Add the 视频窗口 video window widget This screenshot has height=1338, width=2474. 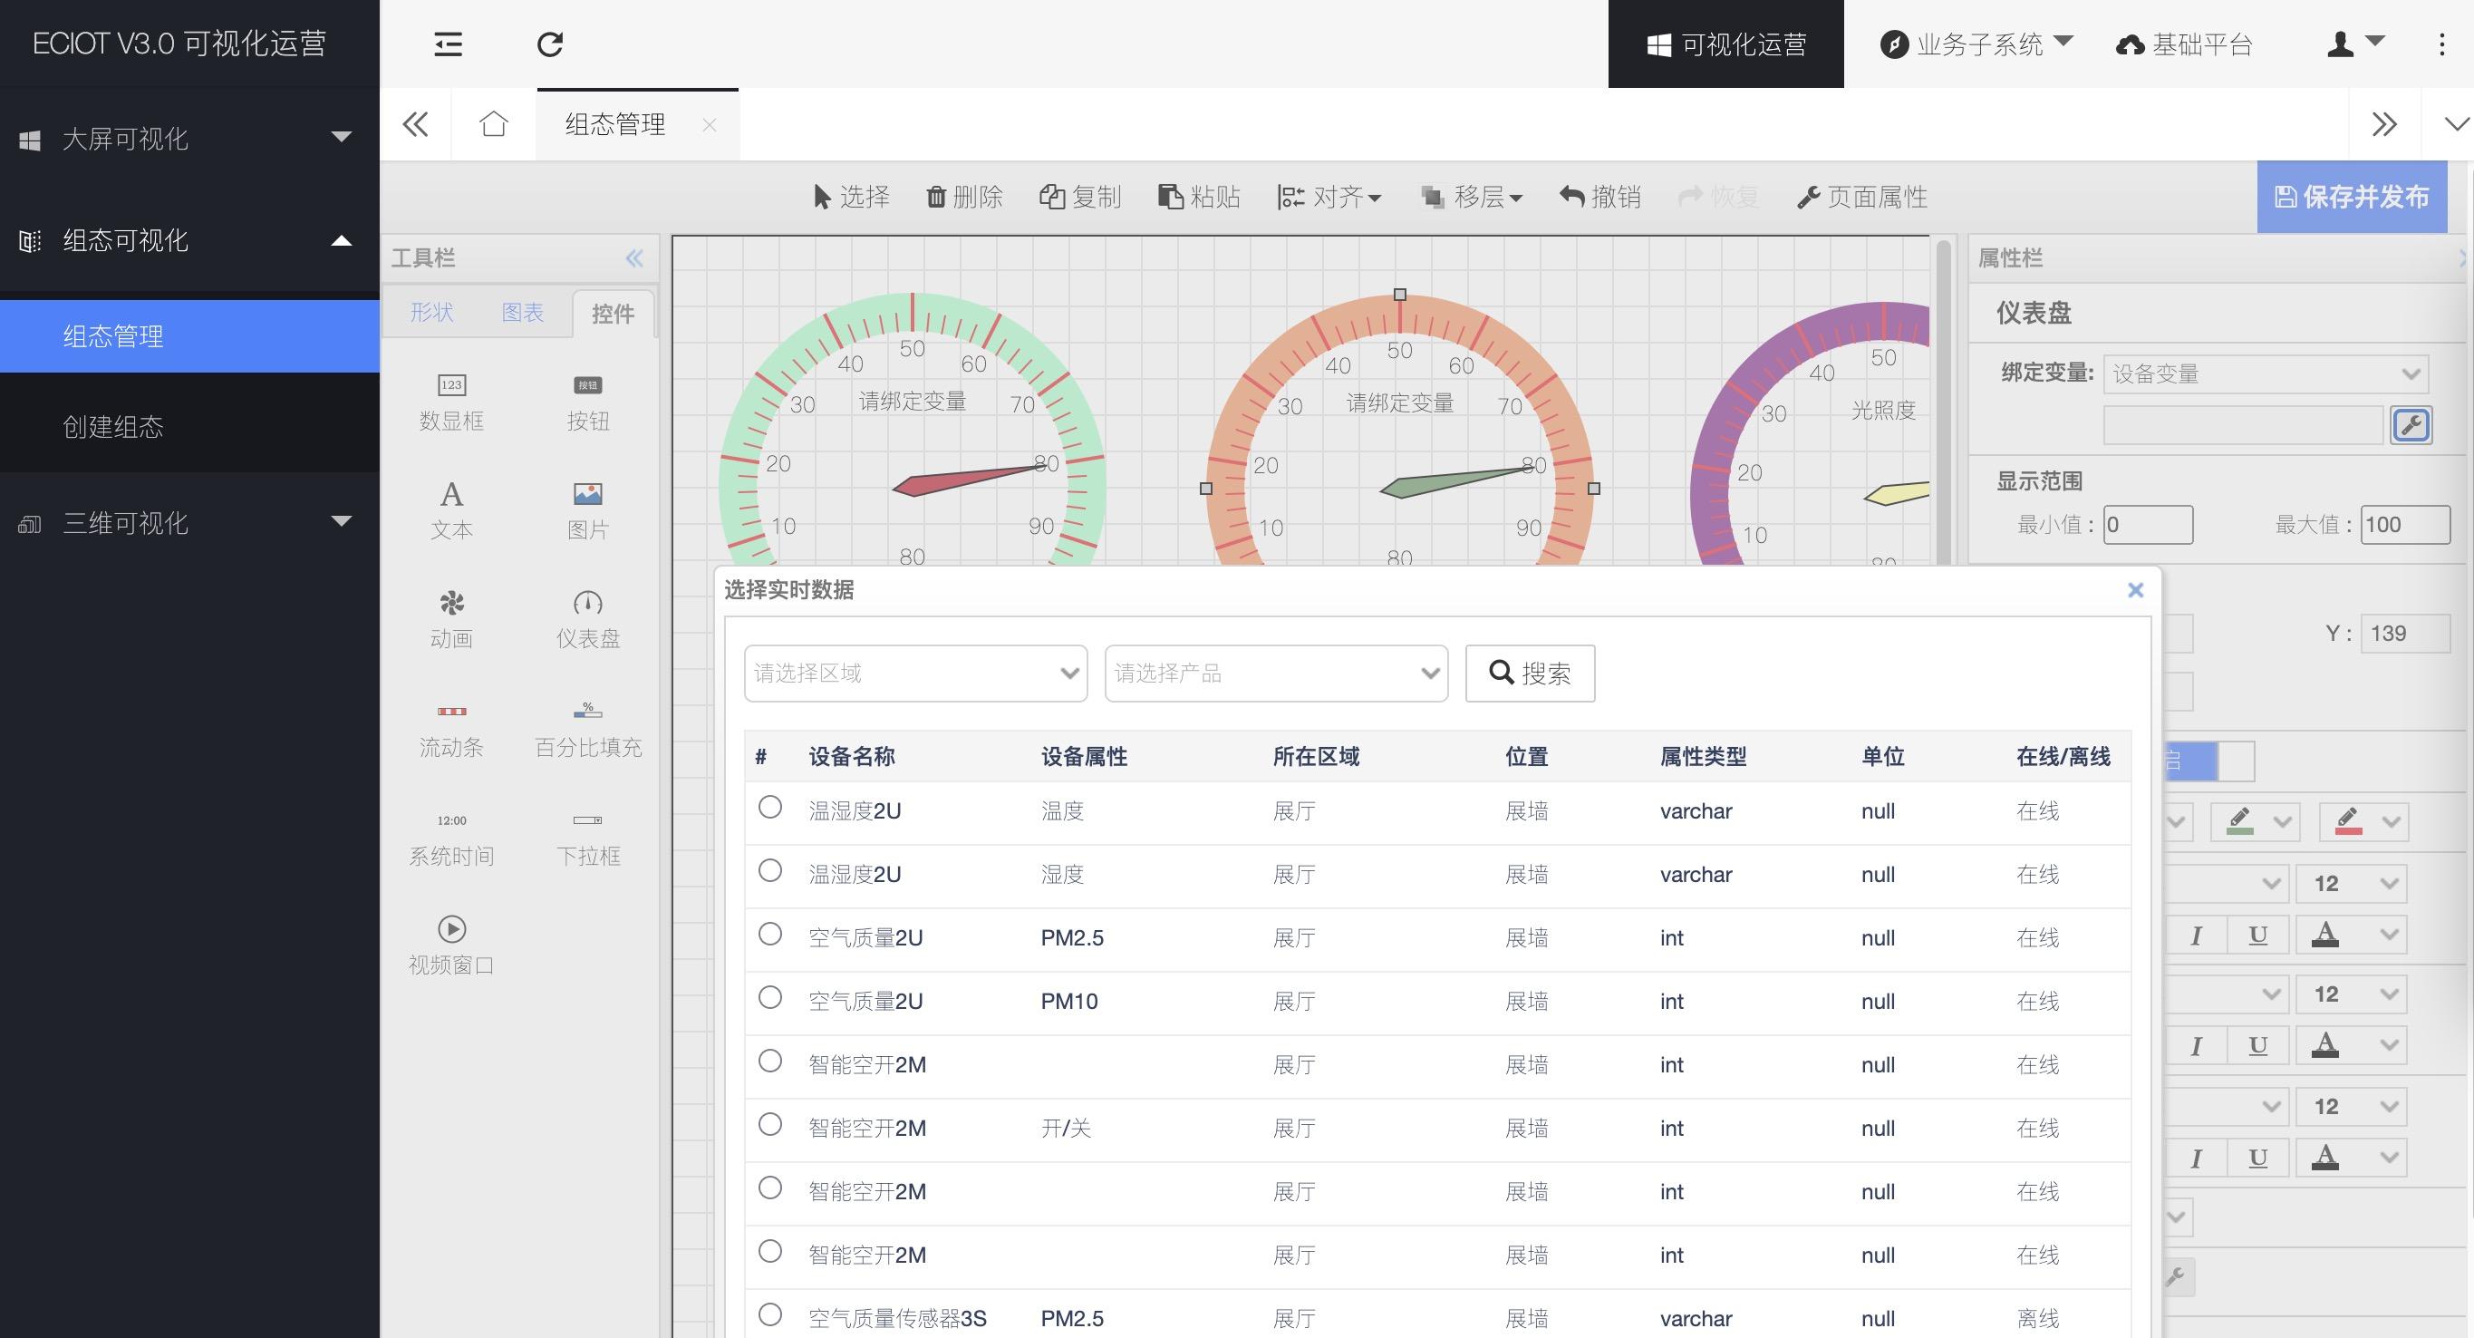(x=451, y=945)
